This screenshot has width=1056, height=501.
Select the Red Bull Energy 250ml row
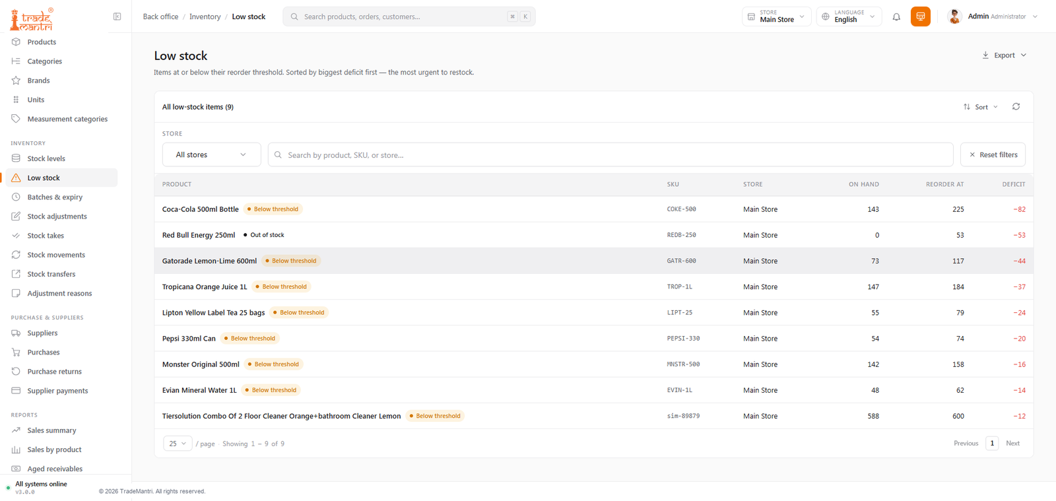pyautogui.click(x=593, y=235)
